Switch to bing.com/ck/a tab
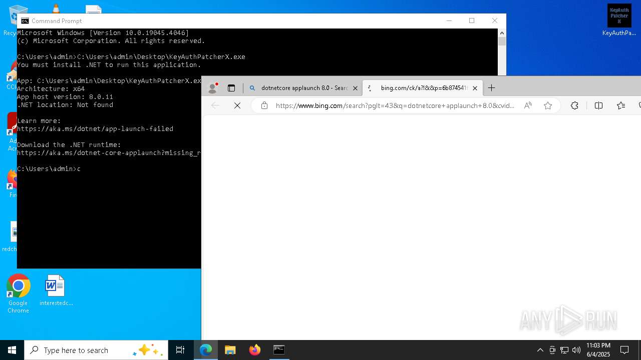 tap(423, 88)
